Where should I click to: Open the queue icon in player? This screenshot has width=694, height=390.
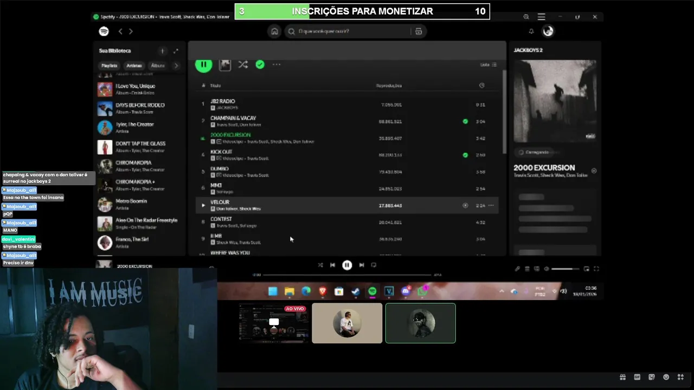click(x=527, y=269)
